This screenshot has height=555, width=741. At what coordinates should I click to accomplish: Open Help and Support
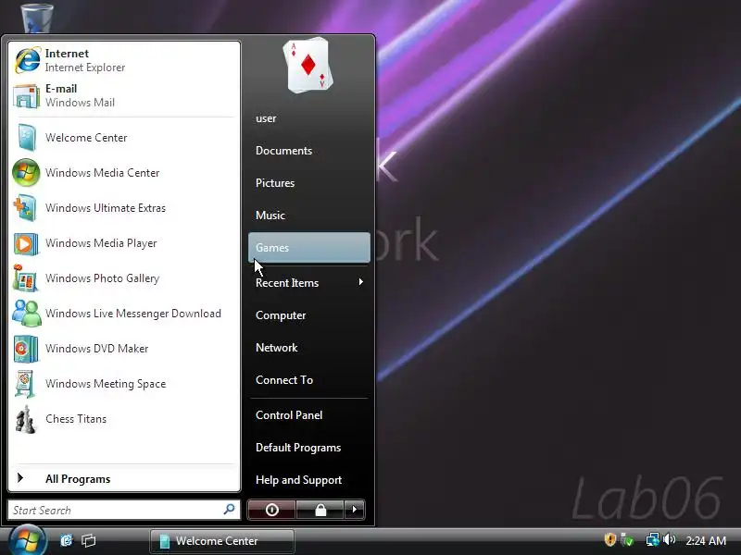298,480
